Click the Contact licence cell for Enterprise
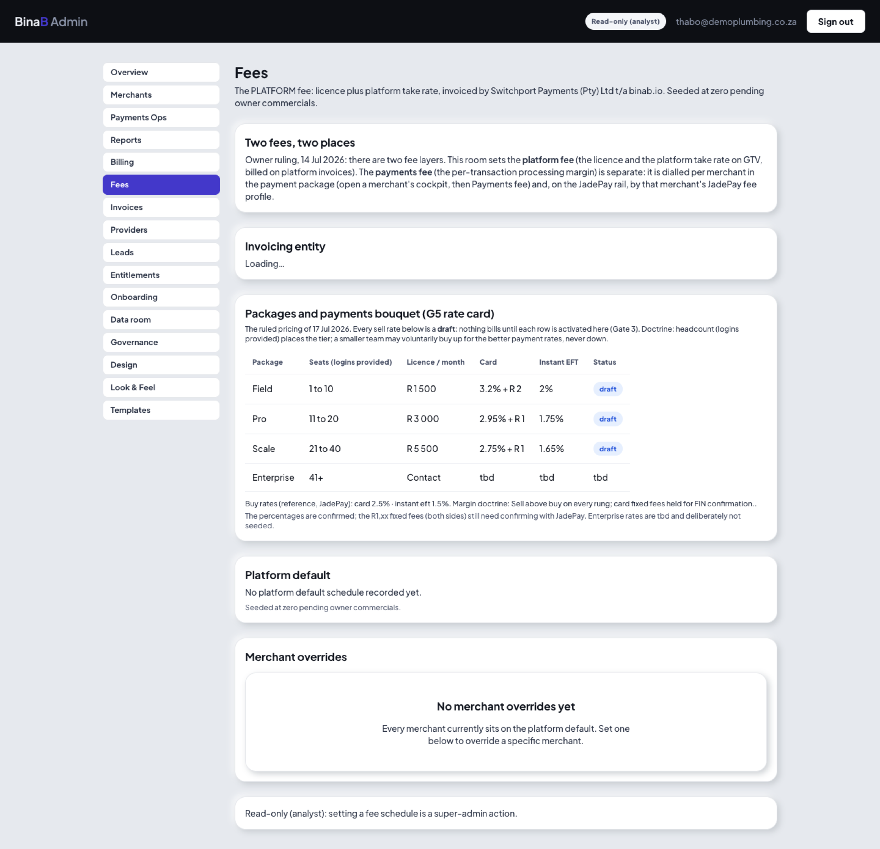The image size is (880, 849). point(423,477)
